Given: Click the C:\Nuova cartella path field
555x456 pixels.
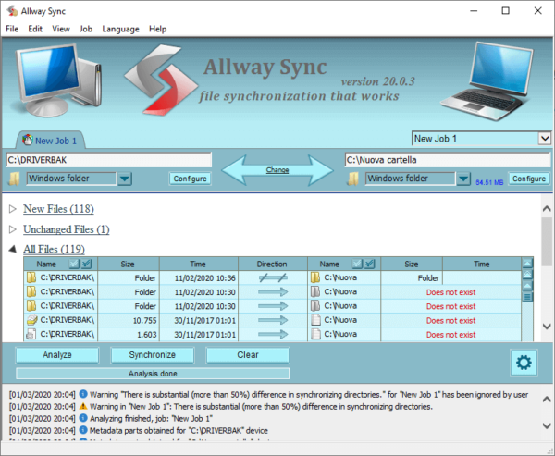Looking at the screenshot, I should coord(448,160).
